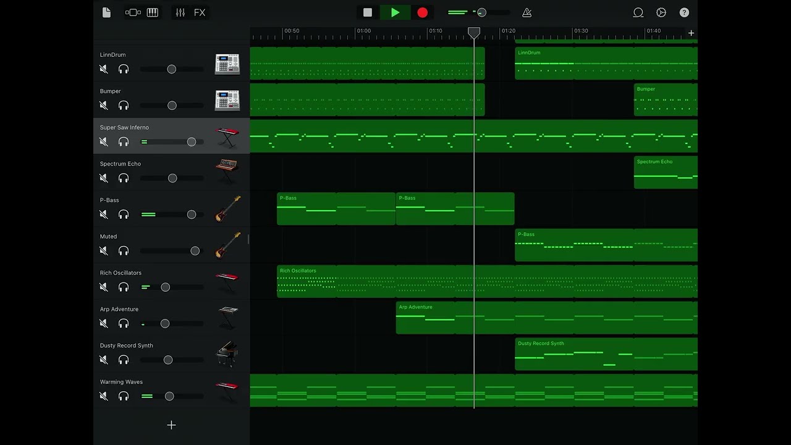This screenshot has height=445, width=791.
Task: Open Rich Oscillators keyboard icon
Action: click(x=227, y=282)
